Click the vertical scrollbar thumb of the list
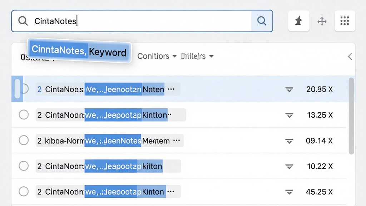The image size is (366, 206). point(351,116)
